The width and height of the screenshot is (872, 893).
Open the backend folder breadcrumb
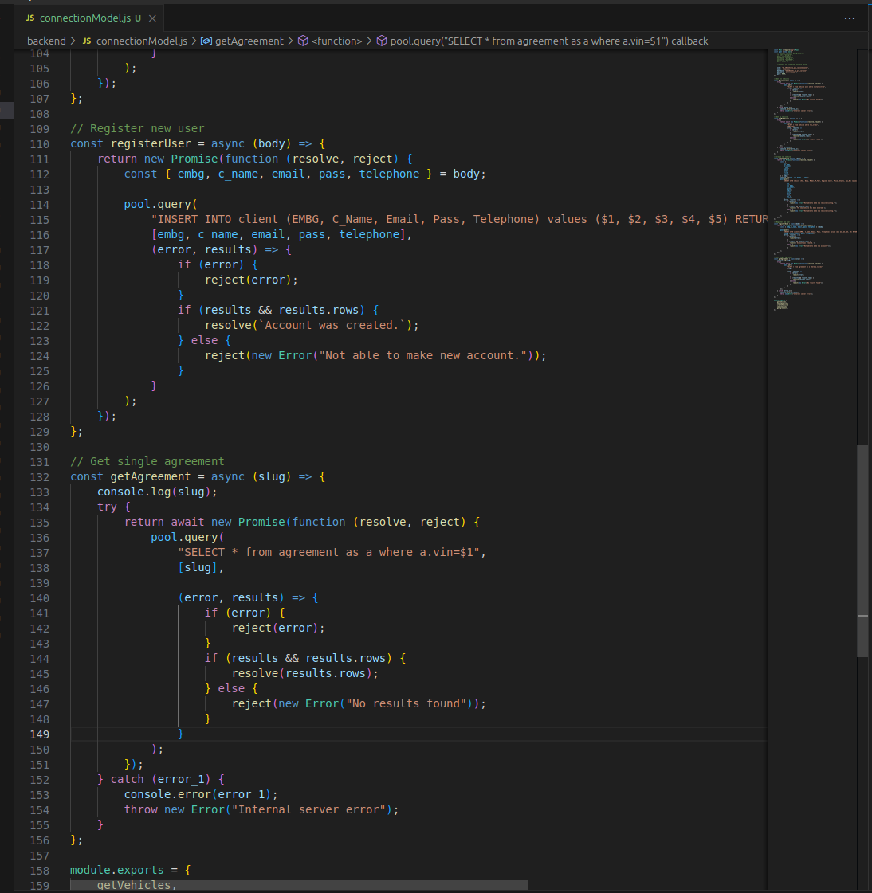pyautogui.click(x=46, y=41)
